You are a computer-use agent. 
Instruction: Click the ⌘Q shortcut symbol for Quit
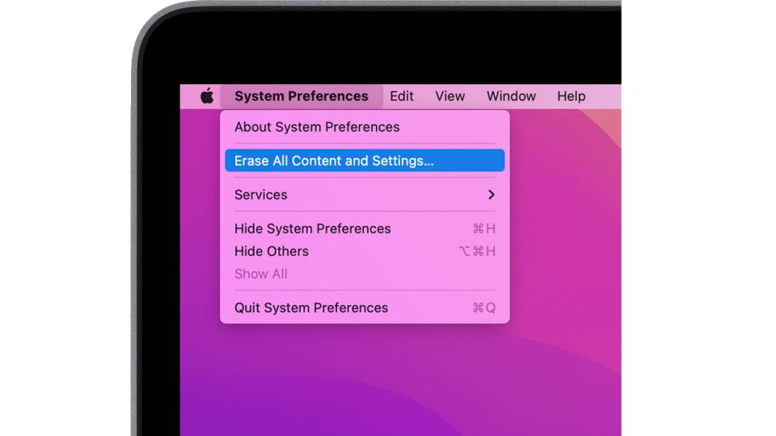(483, 308)
